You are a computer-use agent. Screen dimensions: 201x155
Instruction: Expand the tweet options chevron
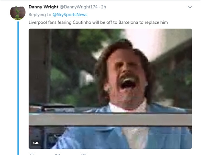(x=190, y=7)
